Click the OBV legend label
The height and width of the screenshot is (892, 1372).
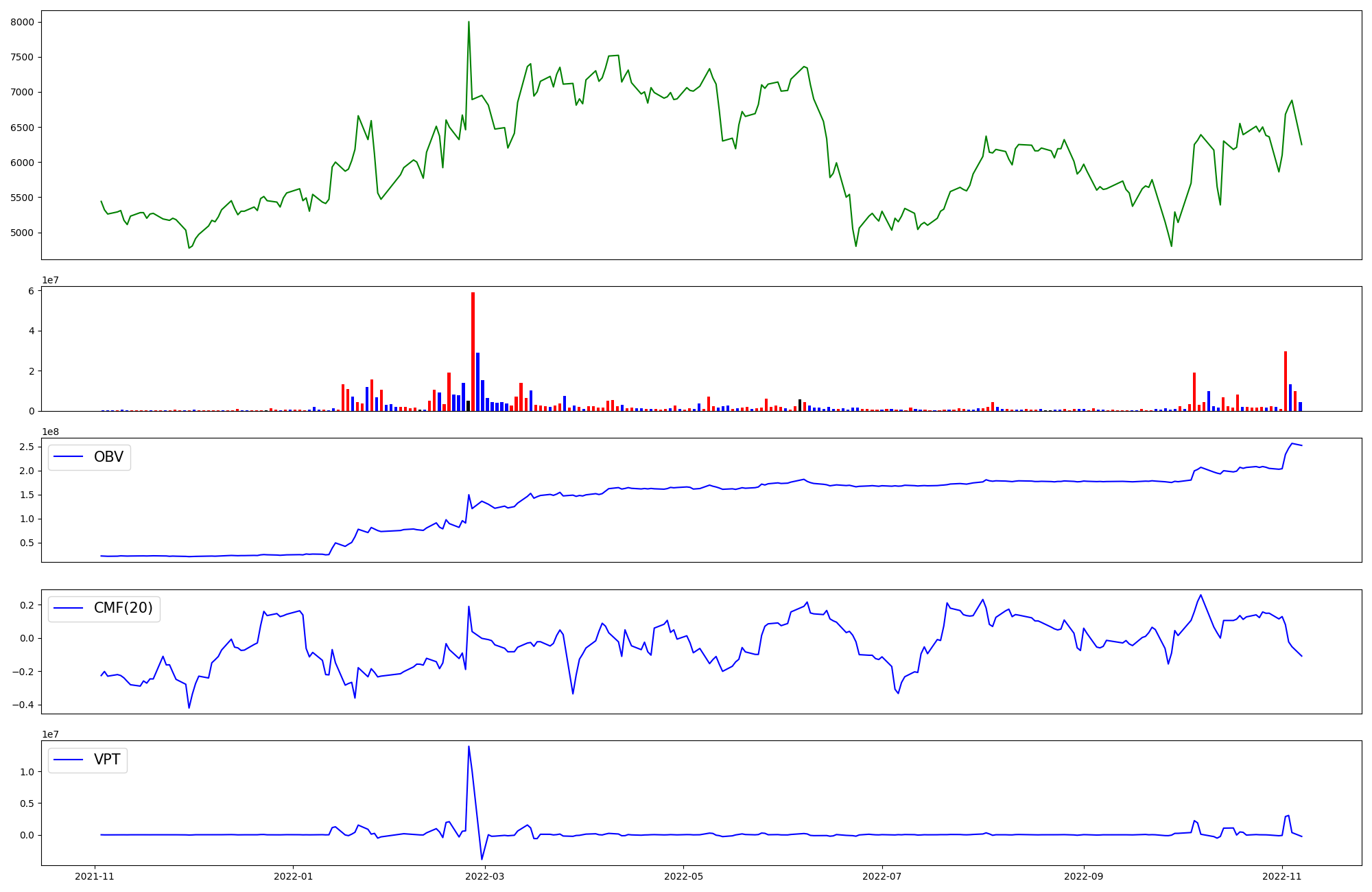(108, 457)
